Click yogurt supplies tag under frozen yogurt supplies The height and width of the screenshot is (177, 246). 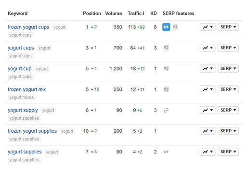tap(24, 139)
